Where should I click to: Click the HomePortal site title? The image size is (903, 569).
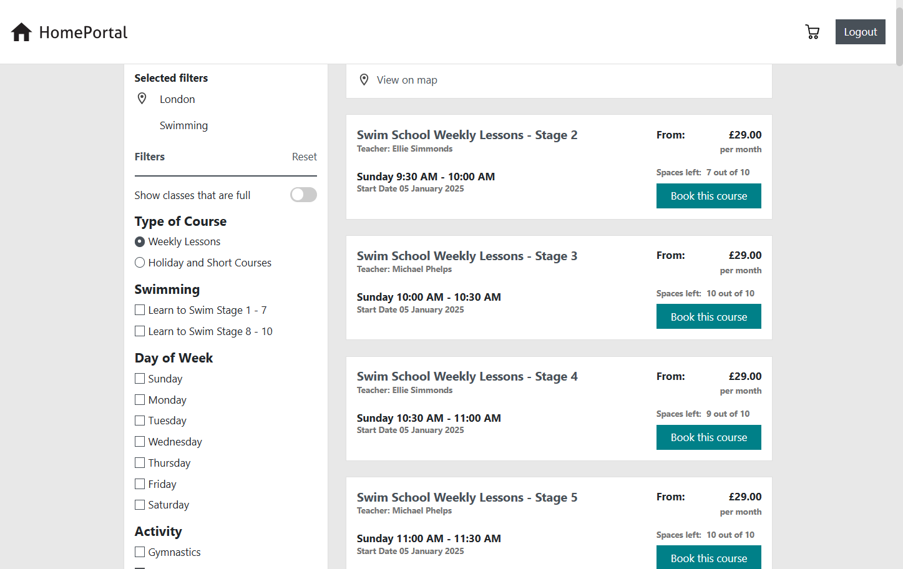(x=83, y=32)
